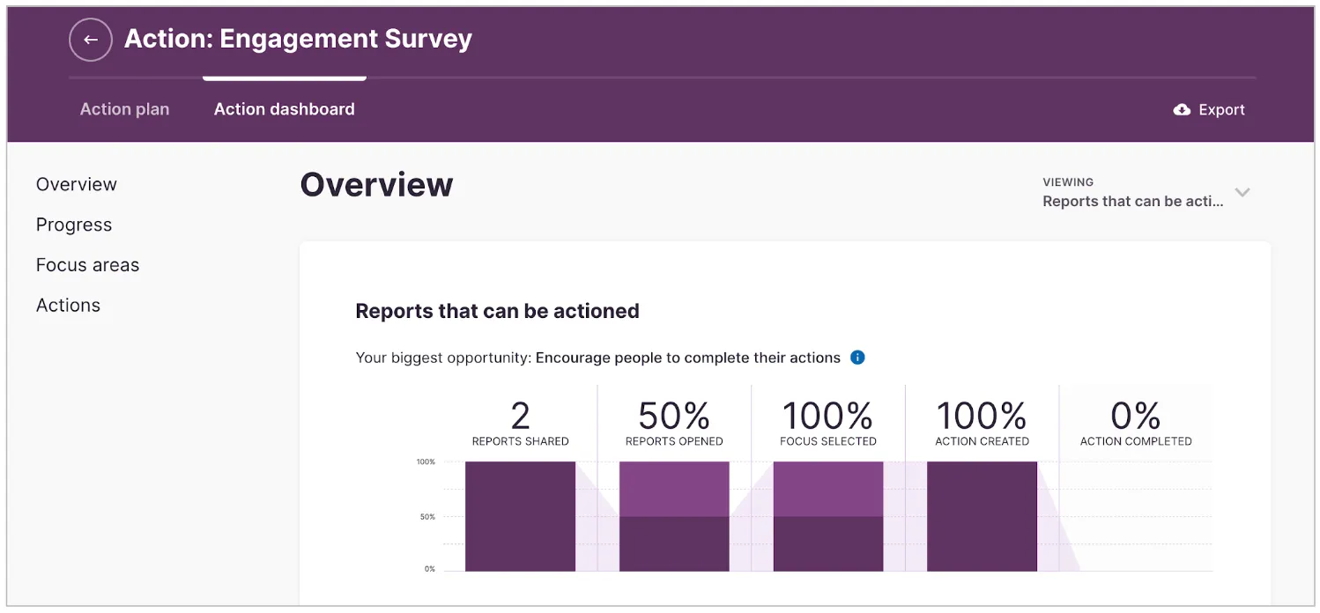Screen dimensions: 1320x613
Task: Click the Reports Shared bar in chart
Action: 520,516
